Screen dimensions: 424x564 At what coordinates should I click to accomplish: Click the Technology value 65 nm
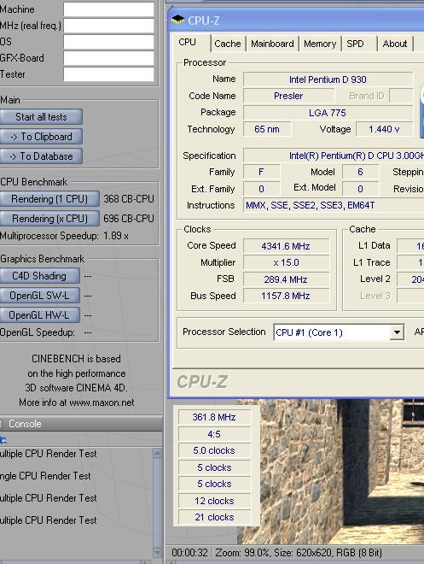(x=267, y=129)
